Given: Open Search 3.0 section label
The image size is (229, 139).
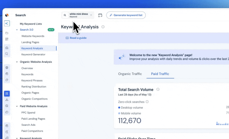Looking at the screenshot, I should [x=27, y=30].
